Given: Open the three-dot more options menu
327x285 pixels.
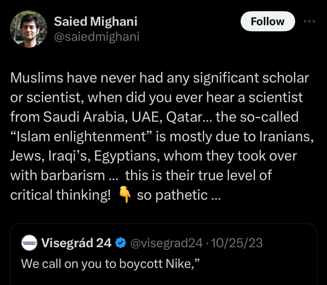Looking at the screenshot, I should 309,21.
